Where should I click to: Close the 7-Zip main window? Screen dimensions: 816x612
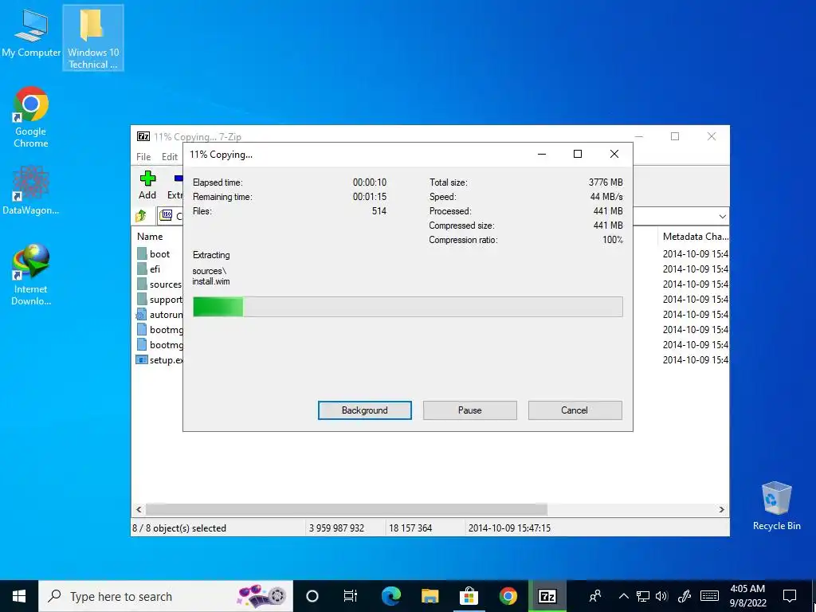(x=712, y=136)
